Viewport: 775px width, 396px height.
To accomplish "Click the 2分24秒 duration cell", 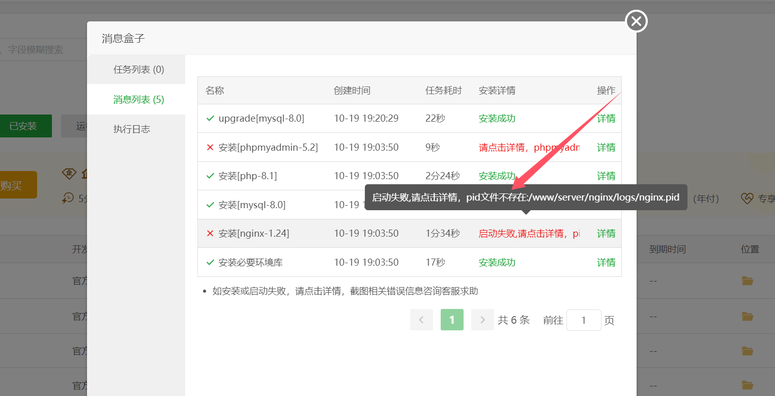I will coord(443,176).
